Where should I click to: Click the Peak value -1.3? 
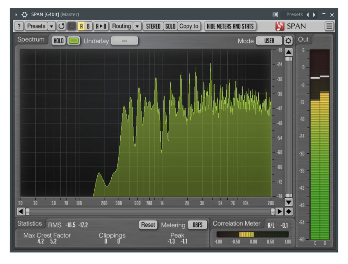click(171, 241)
